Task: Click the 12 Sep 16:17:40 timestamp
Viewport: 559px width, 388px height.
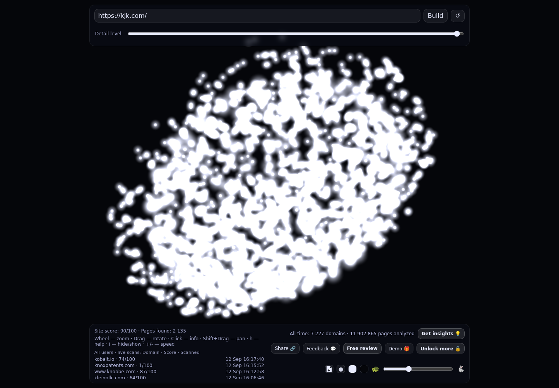Action: click(x=245, y=359)
